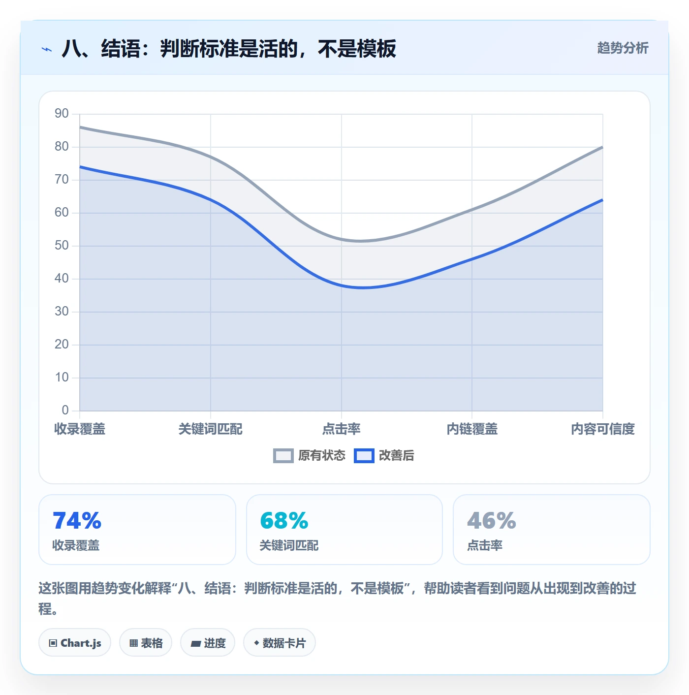Click the 趋势分析 label in header
The width and height of the screenshot is (689, 695).
623,48
